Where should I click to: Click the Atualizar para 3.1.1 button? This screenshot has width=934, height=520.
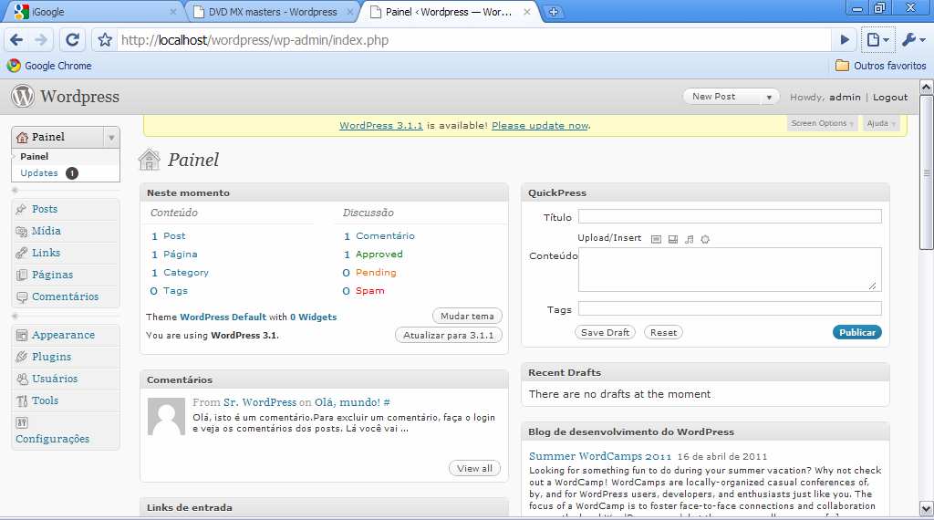click(x=448, y=335)
